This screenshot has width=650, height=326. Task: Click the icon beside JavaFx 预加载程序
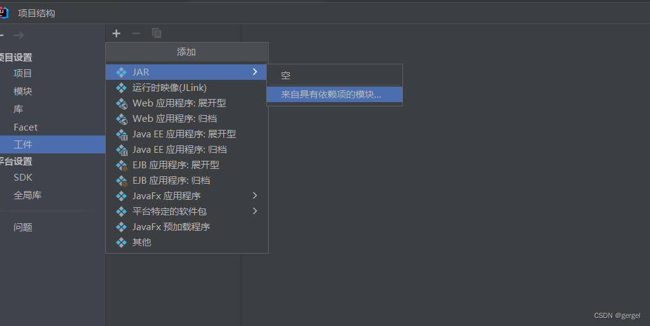121,227
